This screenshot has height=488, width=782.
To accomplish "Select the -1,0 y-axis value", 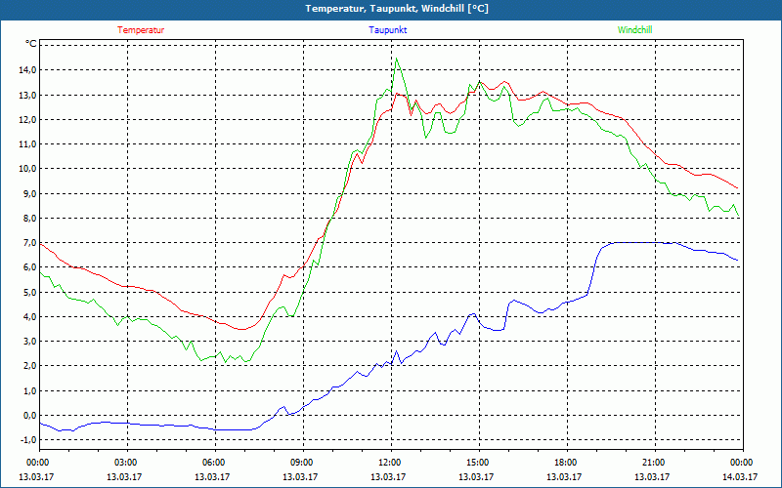I will (28, 440).
